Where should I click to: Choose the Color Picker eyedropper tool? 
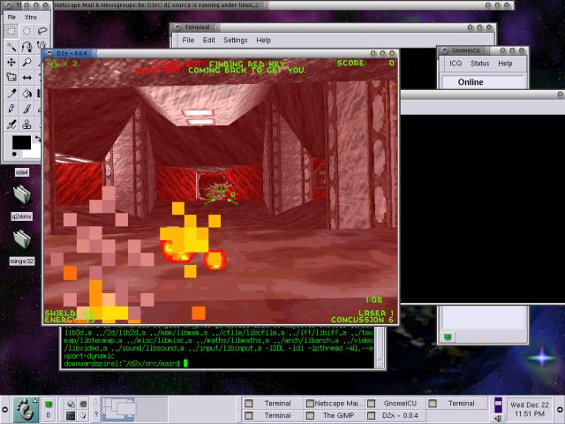click(x=11, y=93)
